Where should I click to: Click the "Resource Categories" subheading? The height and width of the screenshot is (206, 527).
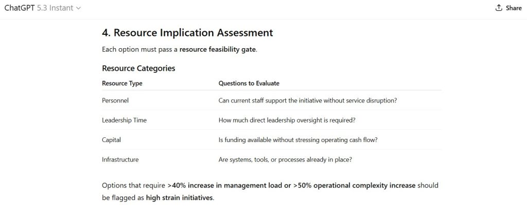point(138,68)
